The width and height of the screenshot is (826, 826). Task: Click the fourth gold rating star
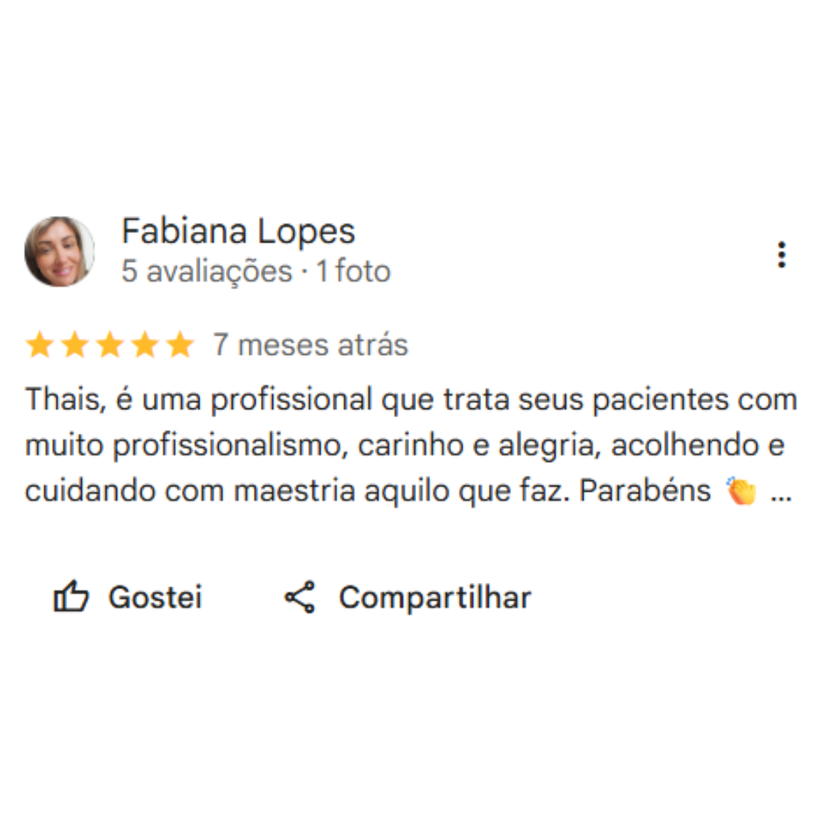pos(145,344)
